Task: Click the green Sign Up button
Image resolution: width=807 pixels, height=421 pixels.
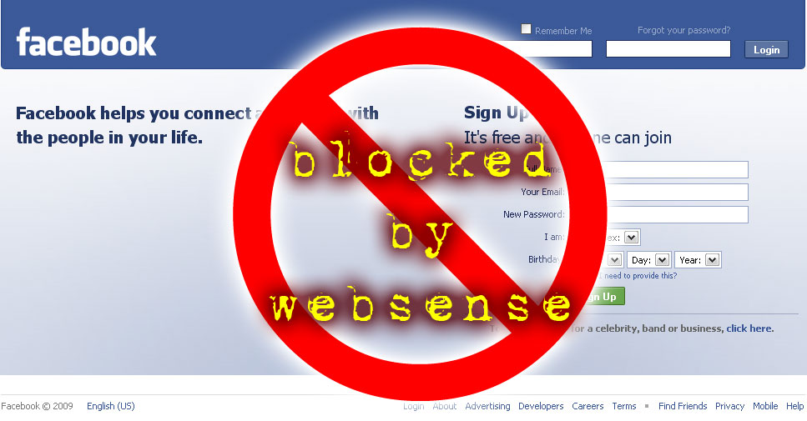Action: pyautogui.click(x=604, y=297)
